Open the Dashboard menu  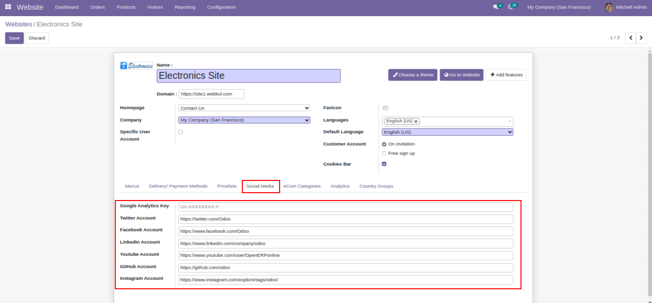click(x=67, y=7)
